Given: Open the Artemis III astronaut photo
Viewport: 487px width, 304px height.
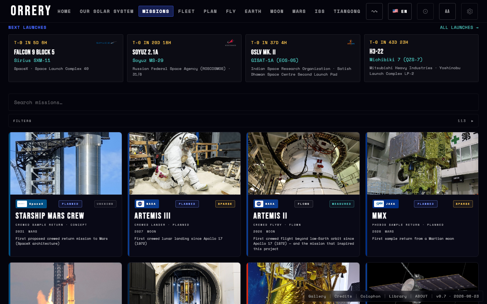Looking at the screenshot, I should 185,163.
